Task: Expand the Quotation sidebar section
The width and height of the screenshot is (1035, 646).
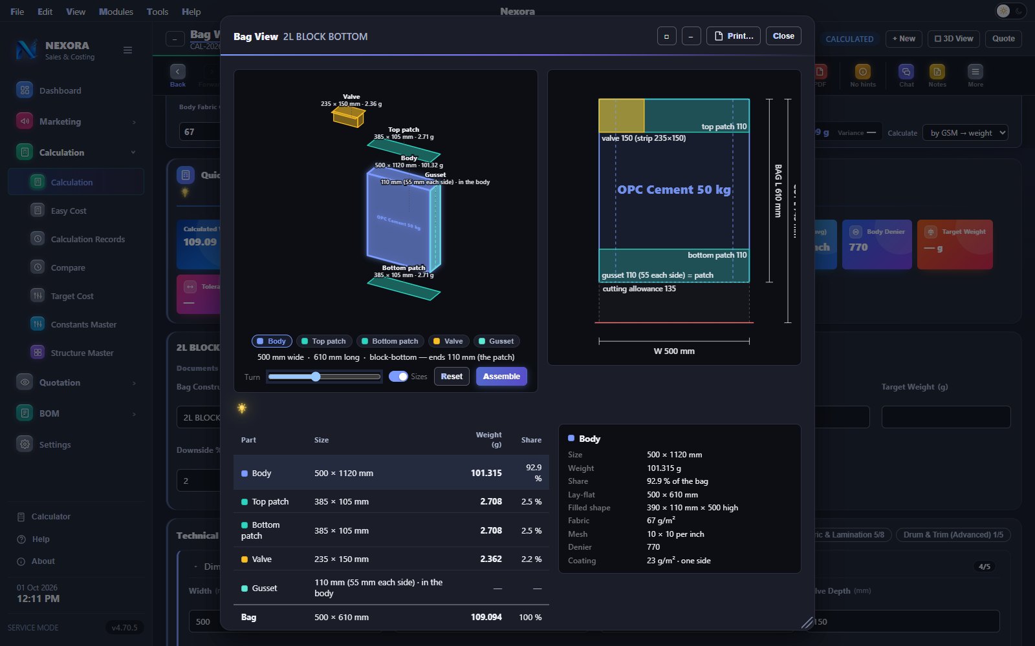Action: tap(134, 382)
